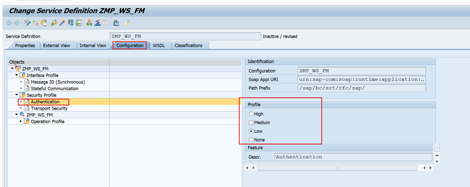Click the Back arrow in the toolbar
470x187 pixels.
coord(8,23)
